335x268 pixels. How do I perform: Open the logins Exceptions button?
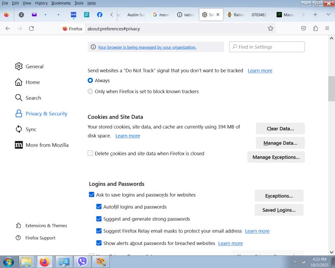click(x=279, y=196)
